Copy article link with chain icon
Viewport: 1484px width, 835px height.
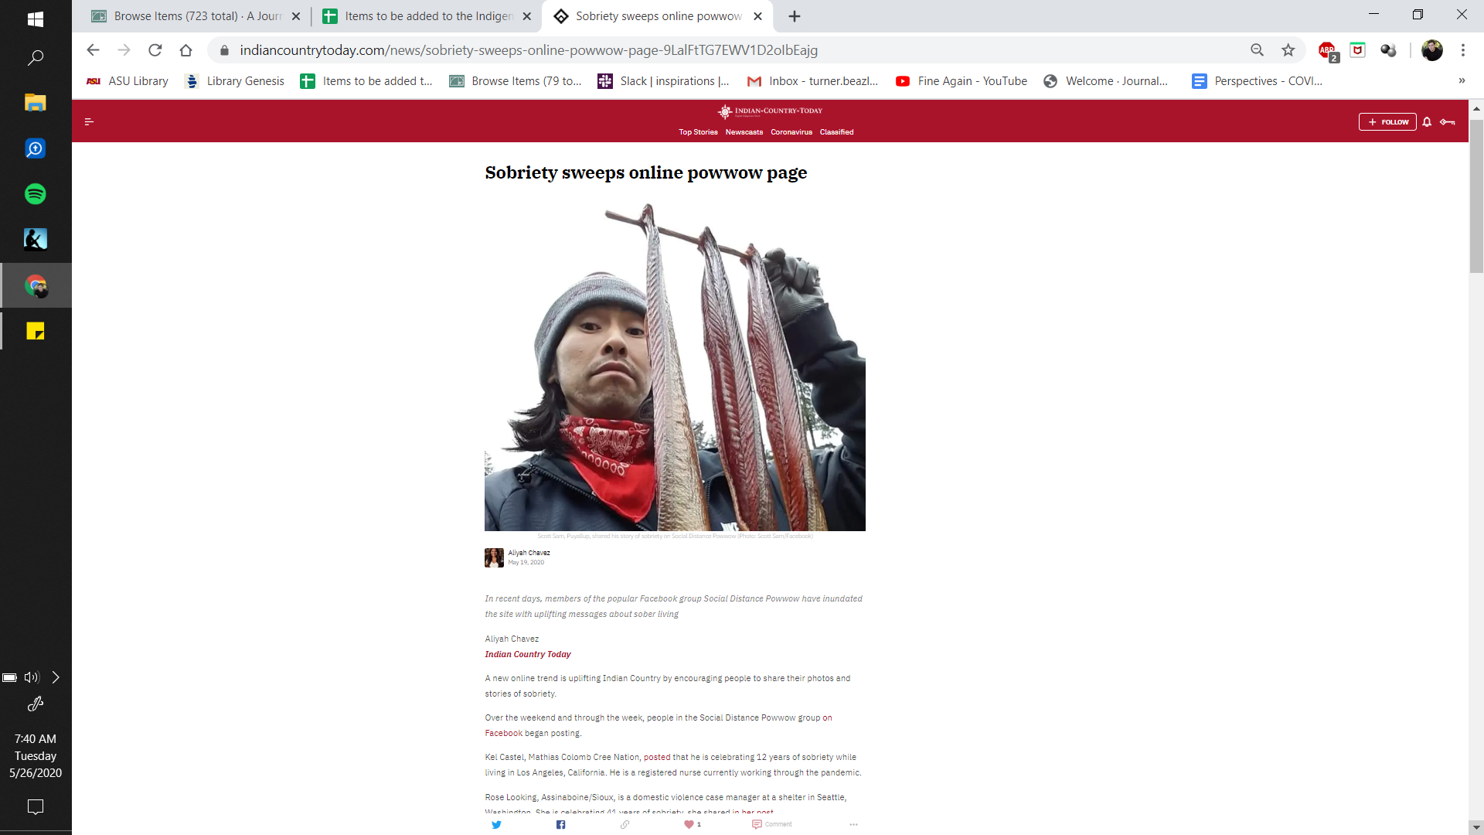(x=625, y=824)
